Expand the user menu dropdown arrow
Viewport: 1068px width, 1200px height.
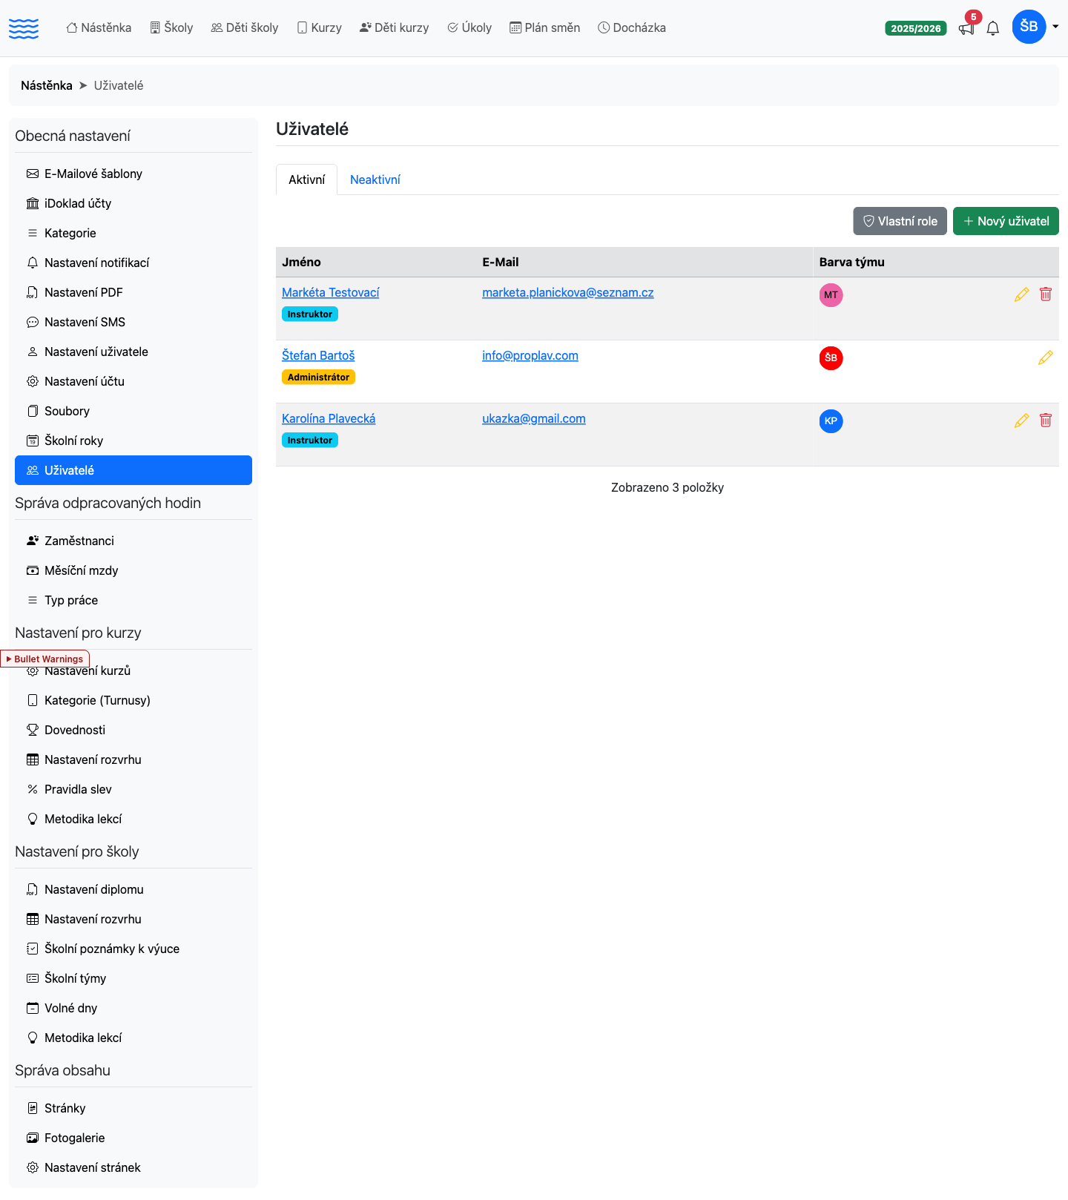click(1055, 27)
